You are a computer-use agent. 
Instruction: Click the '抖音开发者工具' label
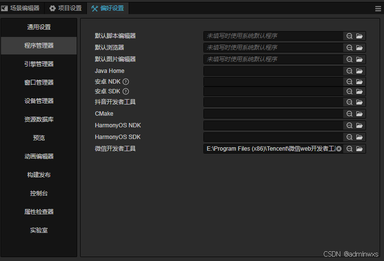pos(115,102)
